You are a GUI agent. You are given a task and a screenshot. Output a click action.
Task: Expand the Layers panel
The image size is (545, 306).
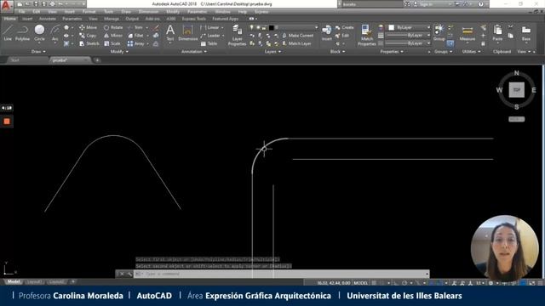(x=272, y=51)
